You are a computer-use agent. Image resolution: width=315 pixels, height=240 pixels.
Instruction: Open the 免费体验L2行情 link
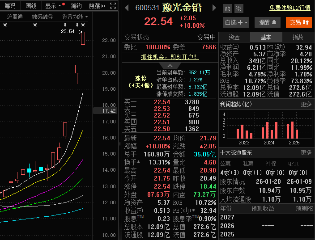(x=289, y=8)
